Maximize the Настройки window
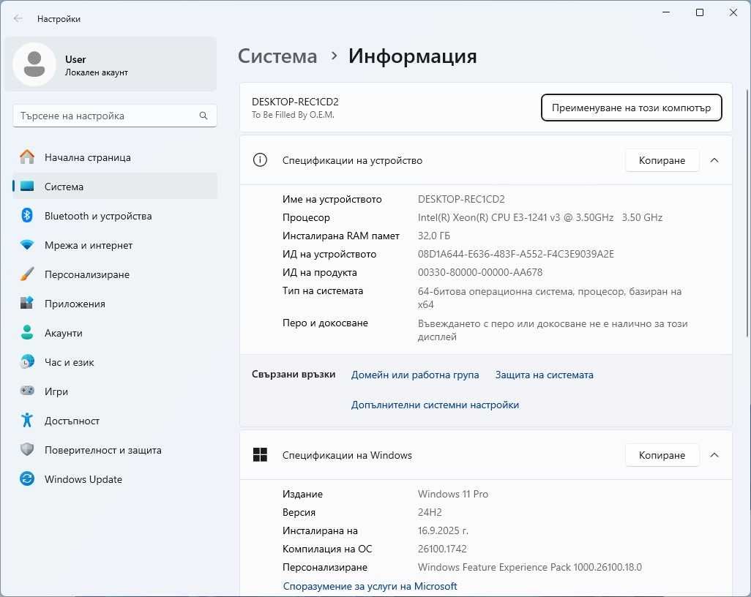This screenshot has height=597, width=751. pyautogui.click(x=700, y=12)
